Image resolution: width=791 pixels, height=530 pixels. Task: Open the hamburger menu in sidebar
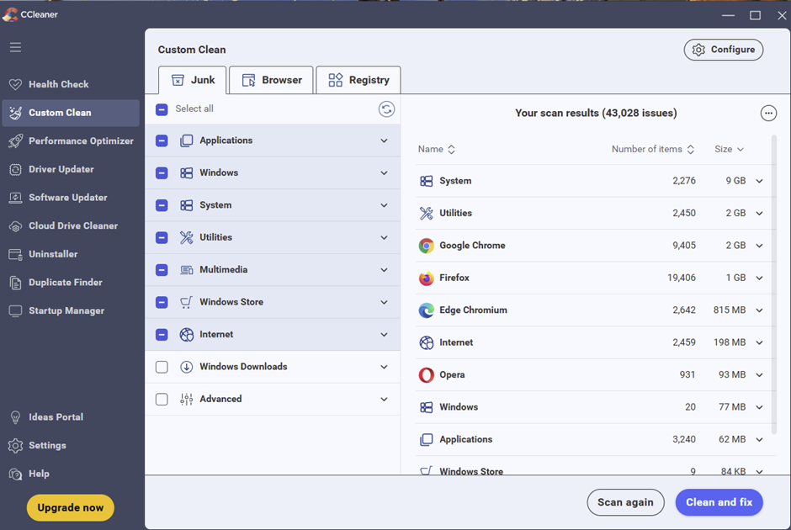(15, 47)
